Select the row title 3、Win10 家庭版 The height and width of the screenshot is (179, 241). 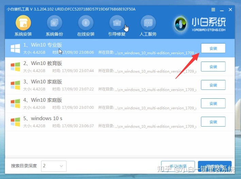coord(43,82)
